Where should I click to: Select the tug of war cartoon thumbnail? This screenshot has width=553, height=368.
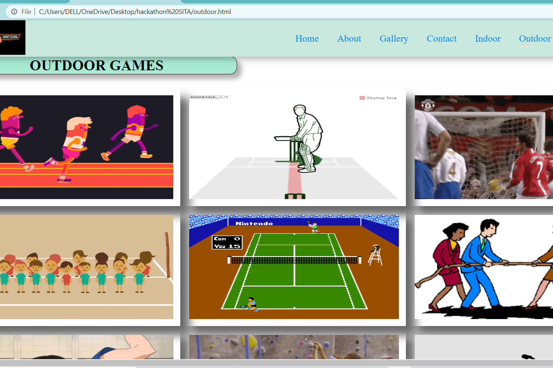(x=484, y=267)
